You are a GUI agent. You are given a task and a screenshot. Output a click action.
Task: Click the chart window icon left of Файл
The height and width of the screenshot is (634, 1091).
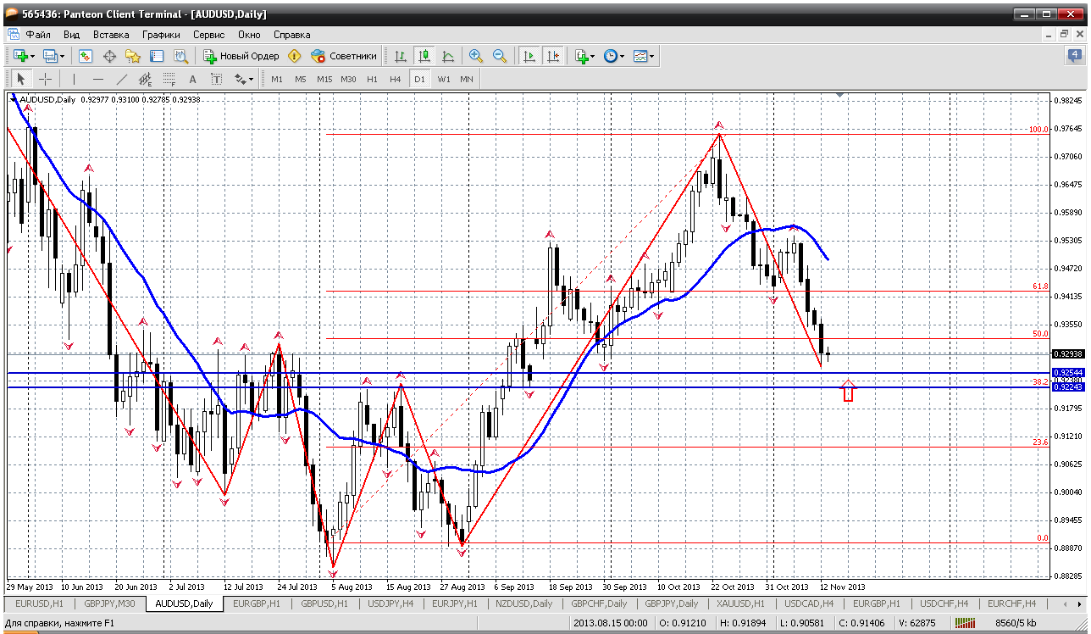[x=14, y=35]
